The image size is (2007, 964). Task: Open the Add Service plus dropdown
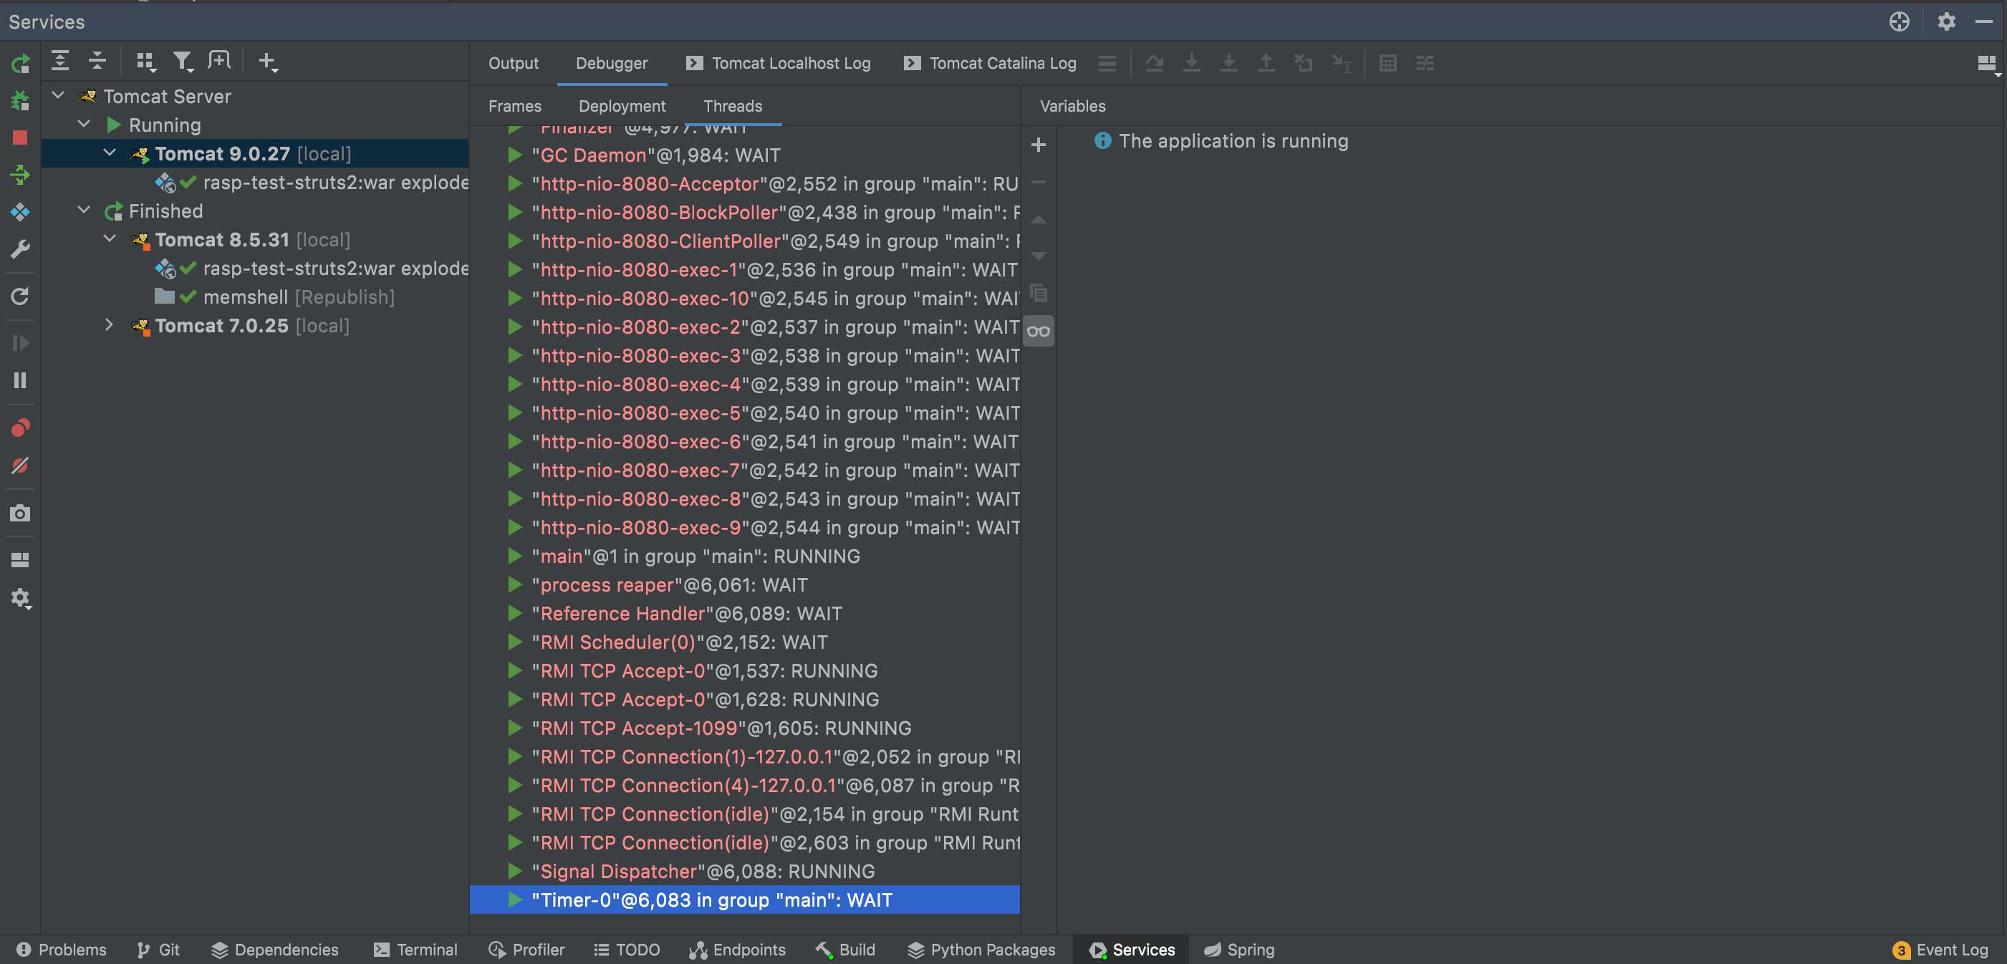(268, 62)
